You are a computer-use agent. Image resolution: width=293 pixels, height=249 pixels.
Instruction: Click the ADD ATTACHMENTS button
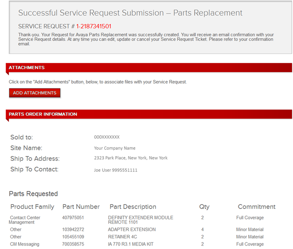(x=35, y=93)
